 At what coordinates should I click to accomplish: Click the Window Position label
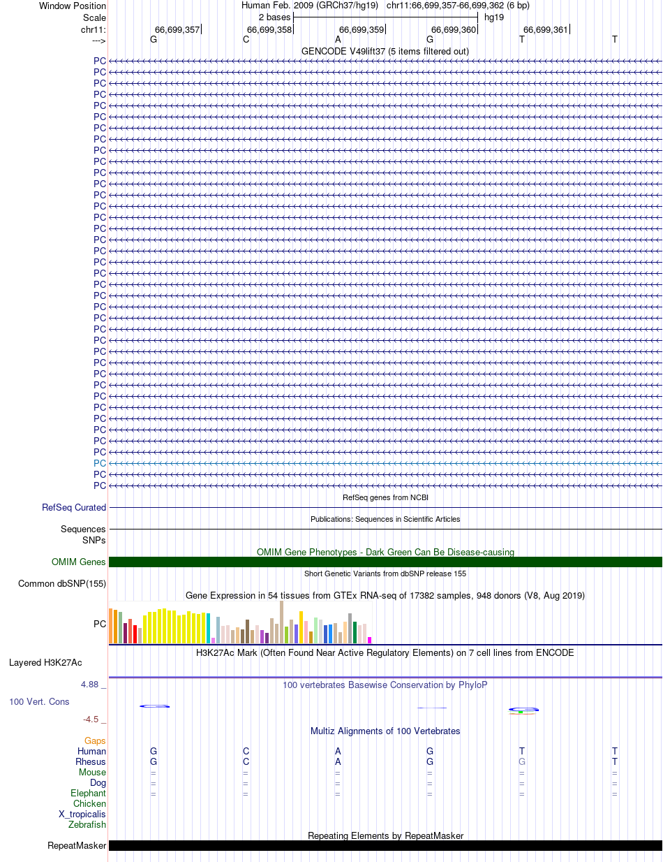[x=73, y=6]
